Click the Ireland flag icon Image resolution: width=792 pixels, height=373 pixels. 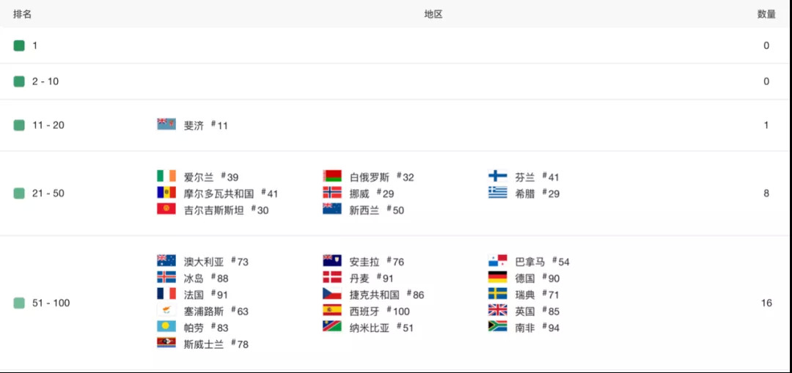tap(166, 177)
